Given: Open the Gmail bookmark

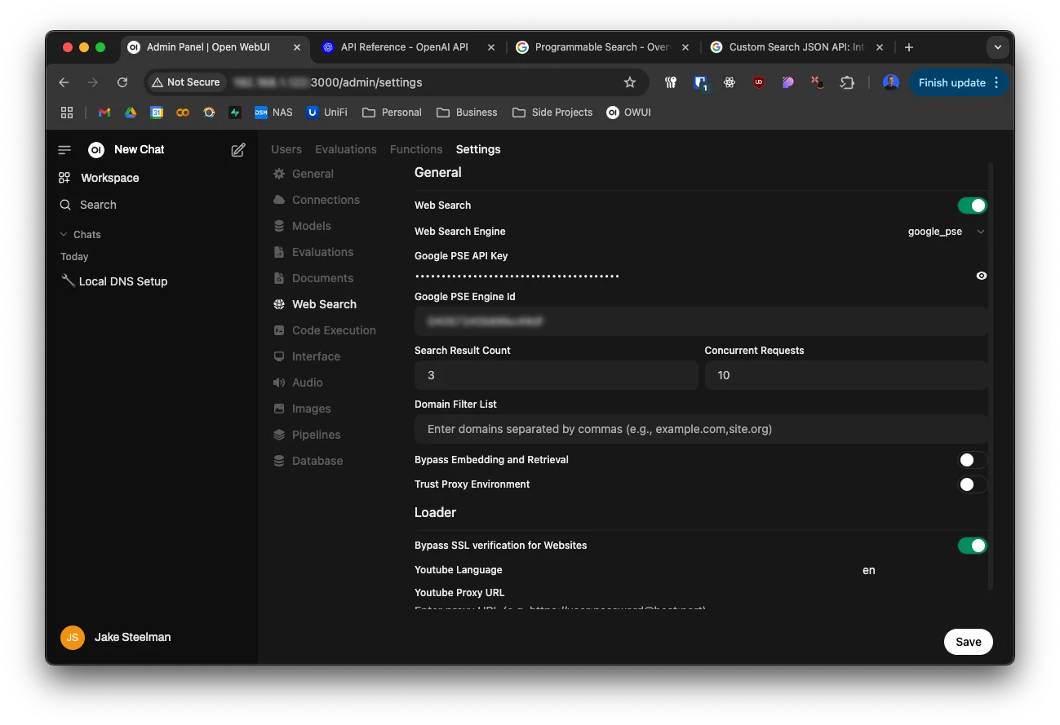Looking at the screenshot, I should click(x=104, y=113).
